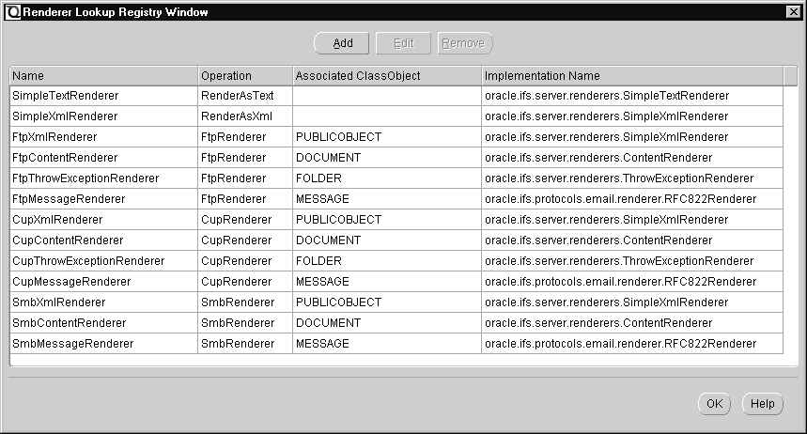Select the FtpContentRenderer entry
Viewport: 807px width, 434px height.
[x=103, y=158]
